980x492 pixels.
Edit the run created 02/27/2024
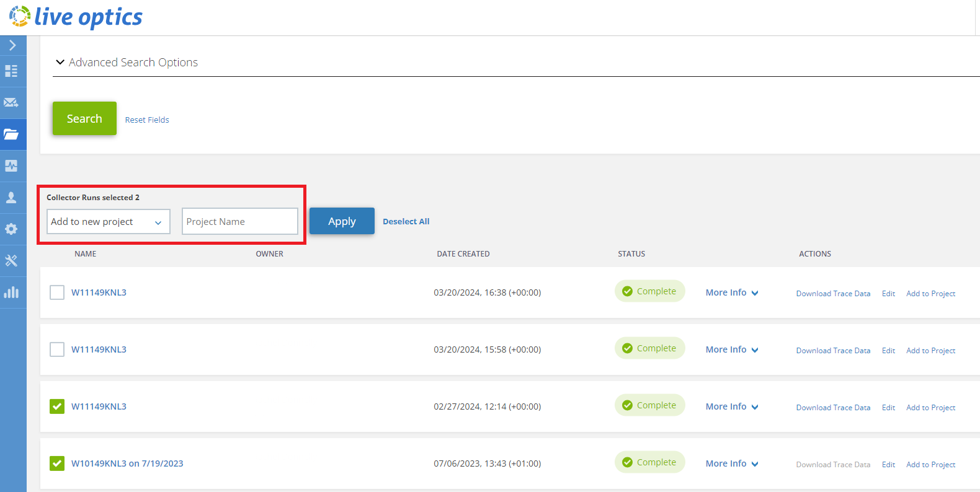click(x=888, y=408)
